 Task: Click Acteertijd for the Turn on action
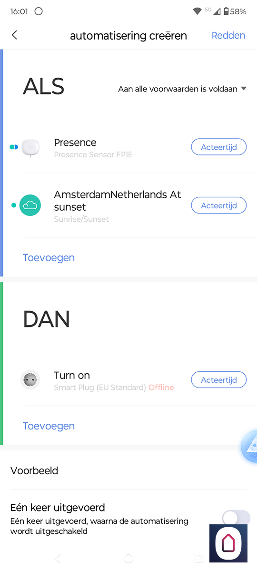coord(219,380)
